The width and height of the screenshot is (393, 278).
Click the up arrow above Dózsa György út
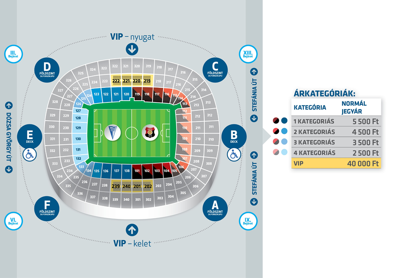pos(9,105)
